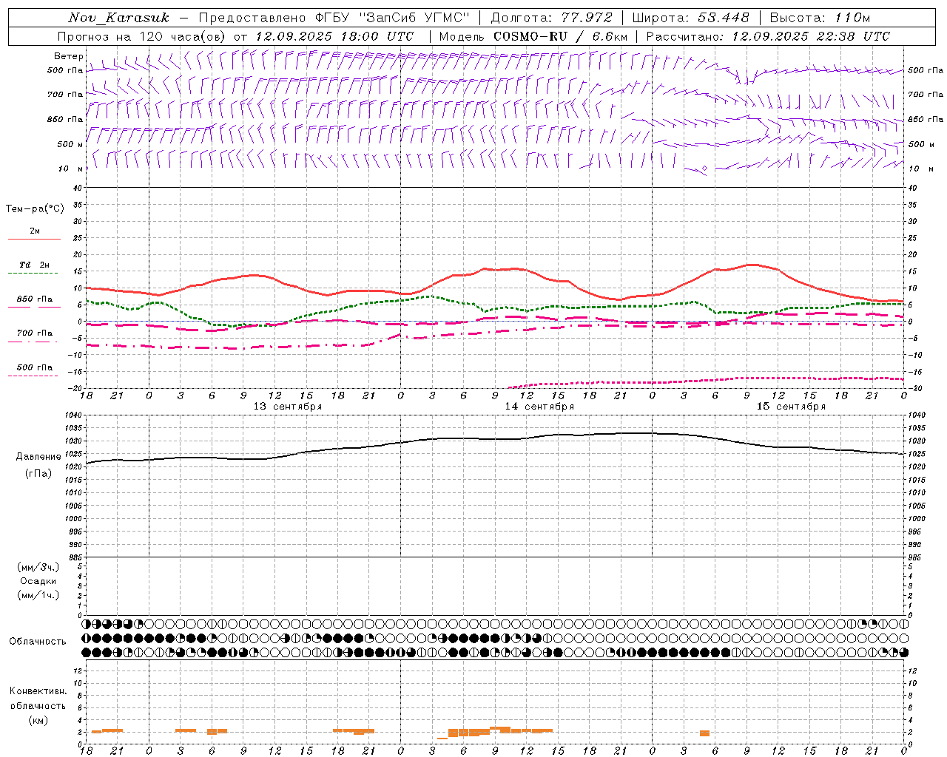Click the calculated time '12.09.2025 22:38 UTC'
The width and height of the screenshot is (947, 757).
tap(811, 36)
